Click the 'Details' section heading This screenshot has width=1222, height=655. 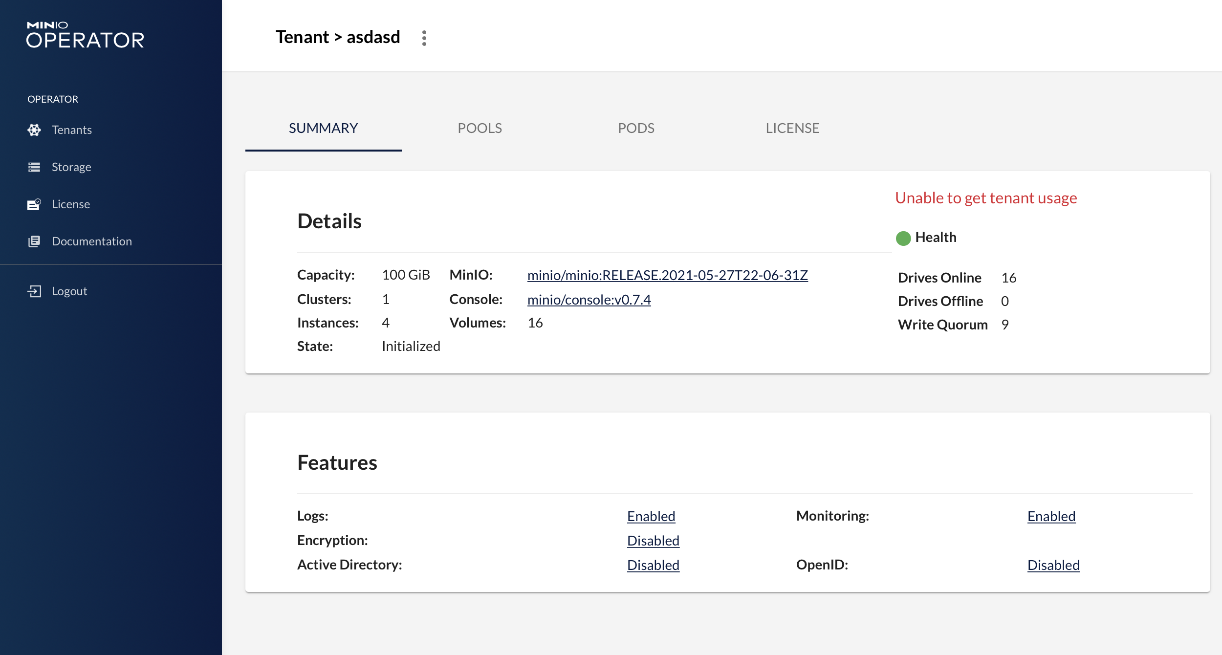(x=329, y=221)
